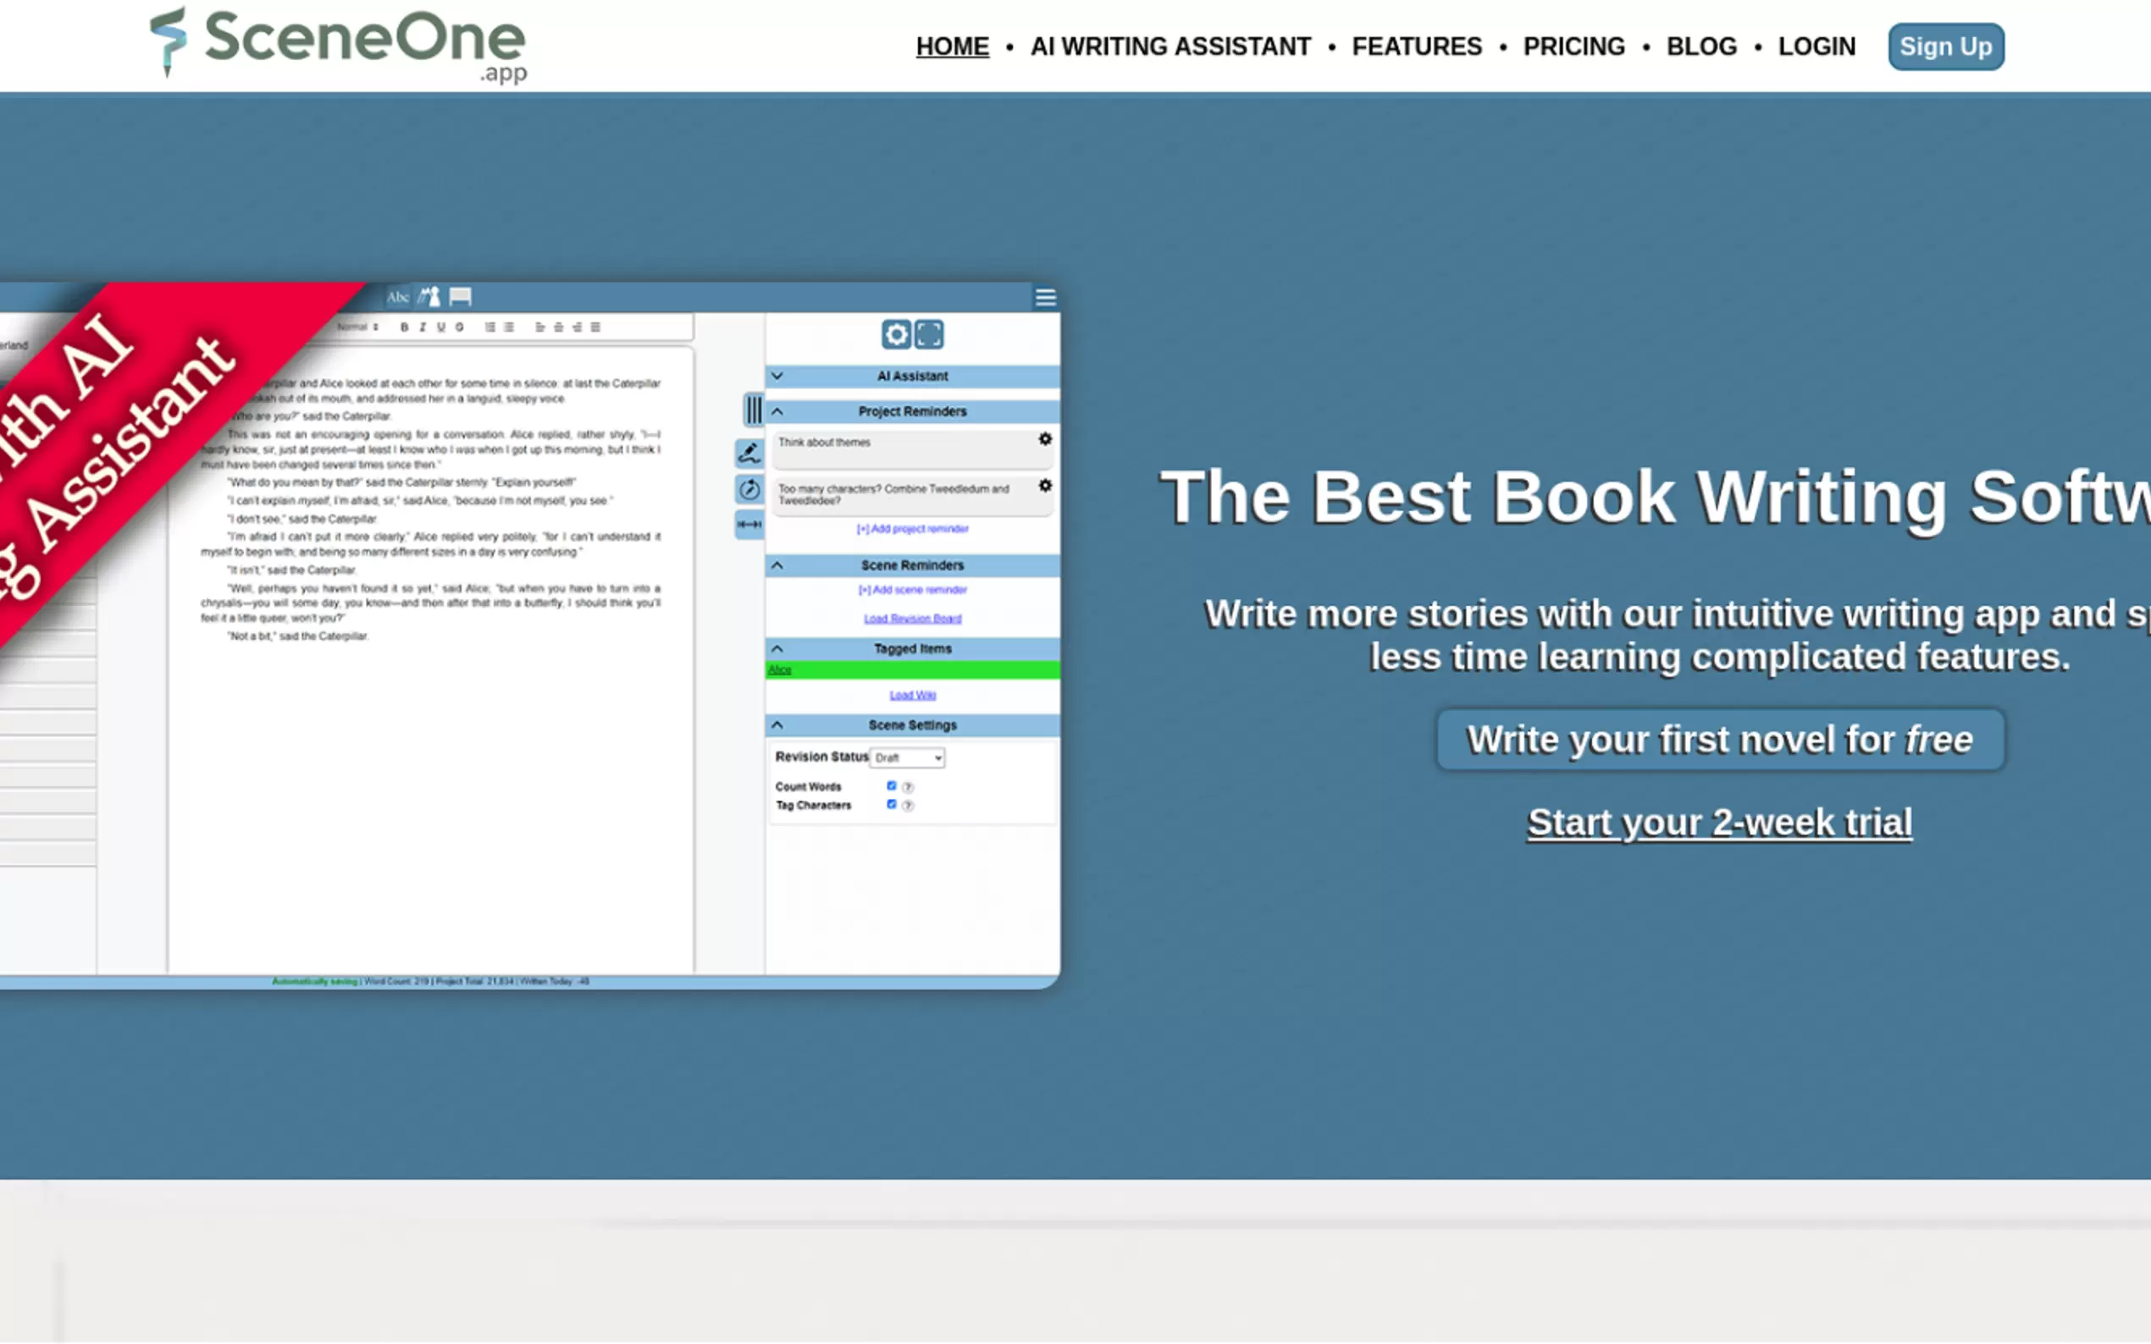
Task: Open the hamburger menu in the app mockup
Action: click(x=1045, y=298)
